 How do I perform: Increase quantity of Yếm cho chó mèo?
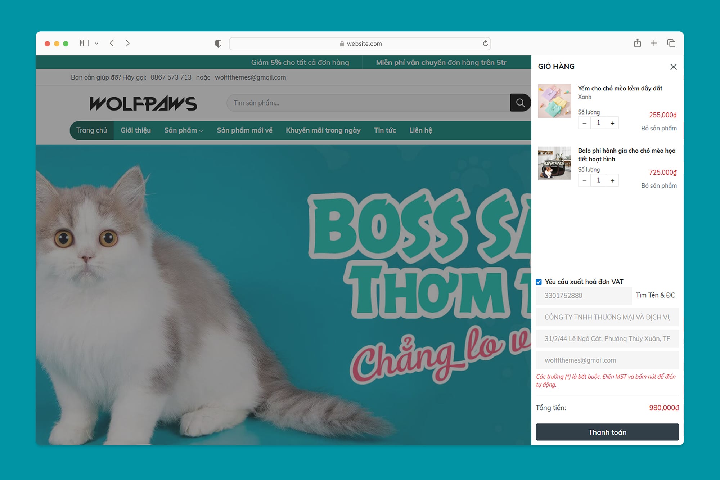click(612, 123)
